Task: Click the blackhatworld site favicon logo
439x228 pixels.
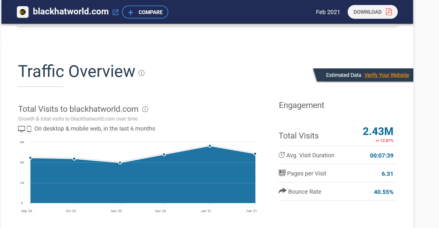Action: [x=23, y=12]
